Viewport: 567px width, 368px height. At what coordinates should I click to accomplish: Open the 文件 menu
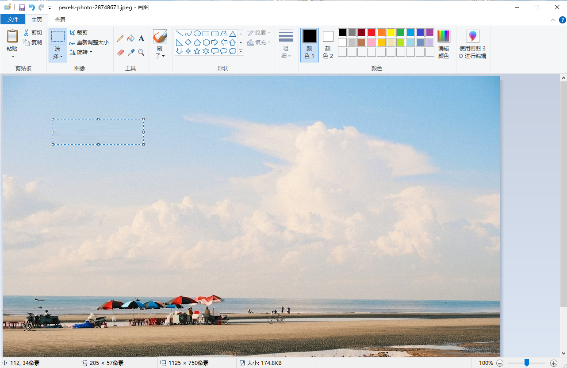(13, 19)
